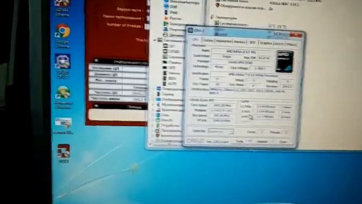Click the Number of threads field in red window
362x204 pixels.
pos(147,27)
